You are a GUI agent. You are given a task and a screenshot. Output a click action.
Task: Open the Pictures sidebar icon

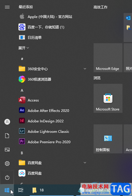point(7,150)
